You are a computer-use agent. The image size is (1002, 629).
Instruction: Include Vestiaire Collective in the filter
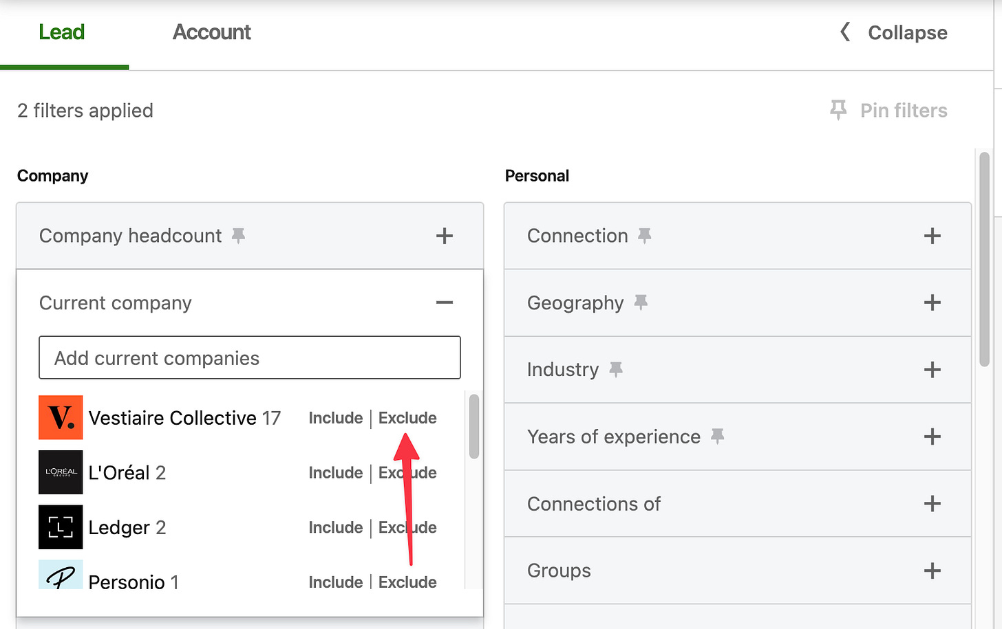click(335, 418)
